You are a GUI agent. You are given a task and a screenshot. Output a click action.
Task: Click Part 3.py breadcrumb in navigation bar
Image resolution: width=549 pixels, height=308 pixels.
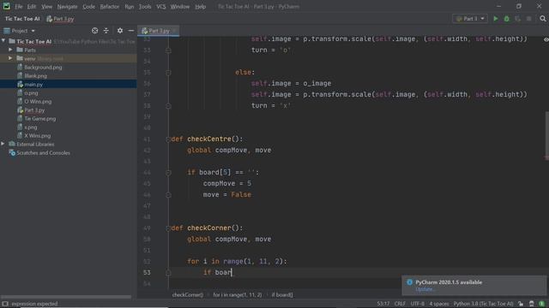[x=60, y=19]
